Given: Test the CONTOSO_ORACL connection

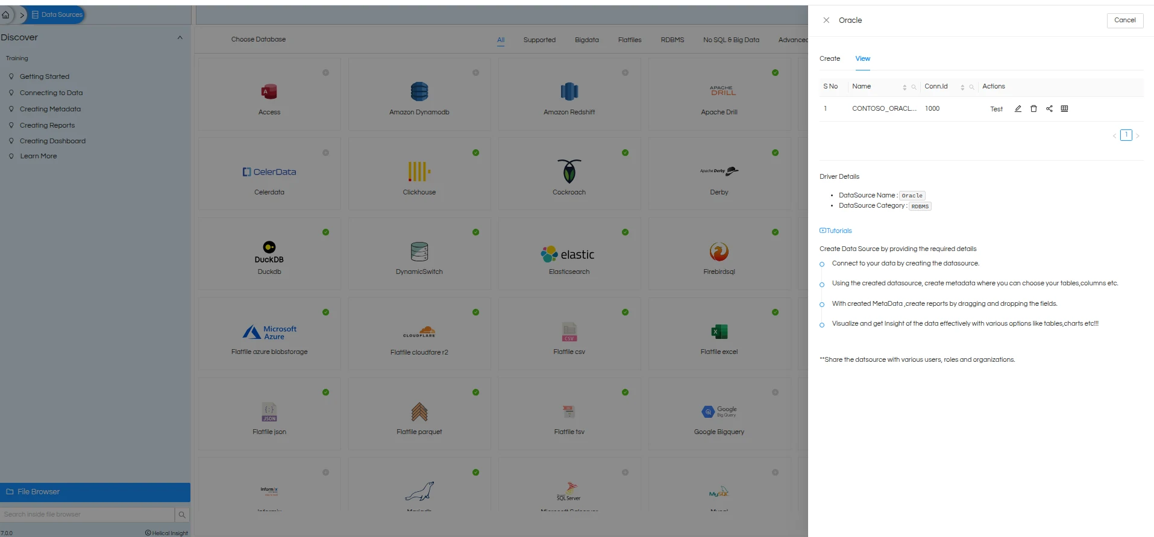Looking at the screenshot, I should point(996,109).
